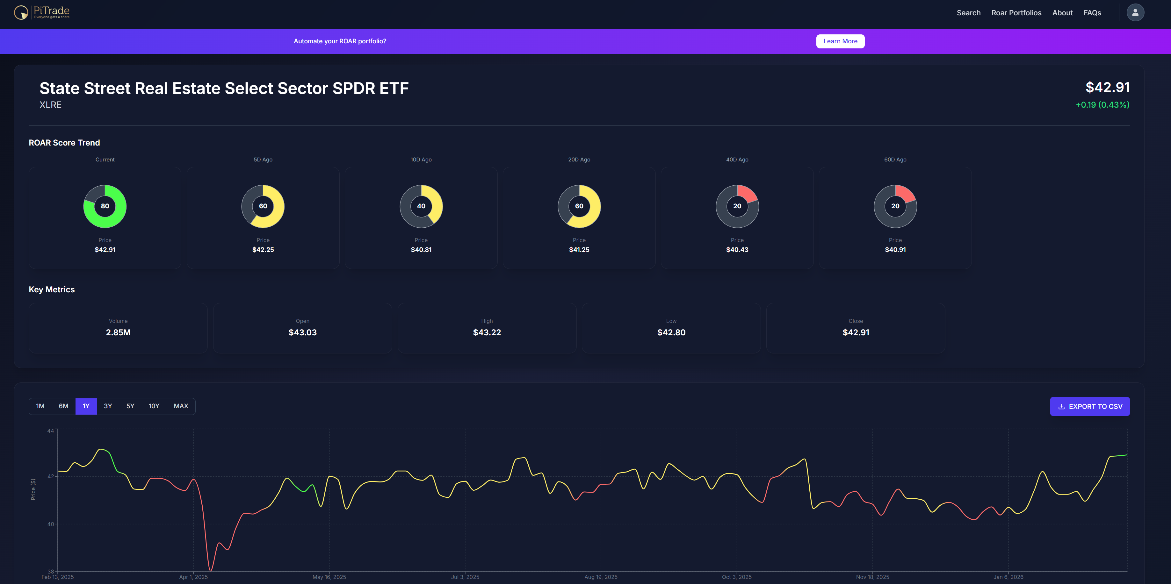Image resolution: width=1171 pixels, height=584 pixels.
Task: Switch chart range to 6M
Action: tap(64, 406)
